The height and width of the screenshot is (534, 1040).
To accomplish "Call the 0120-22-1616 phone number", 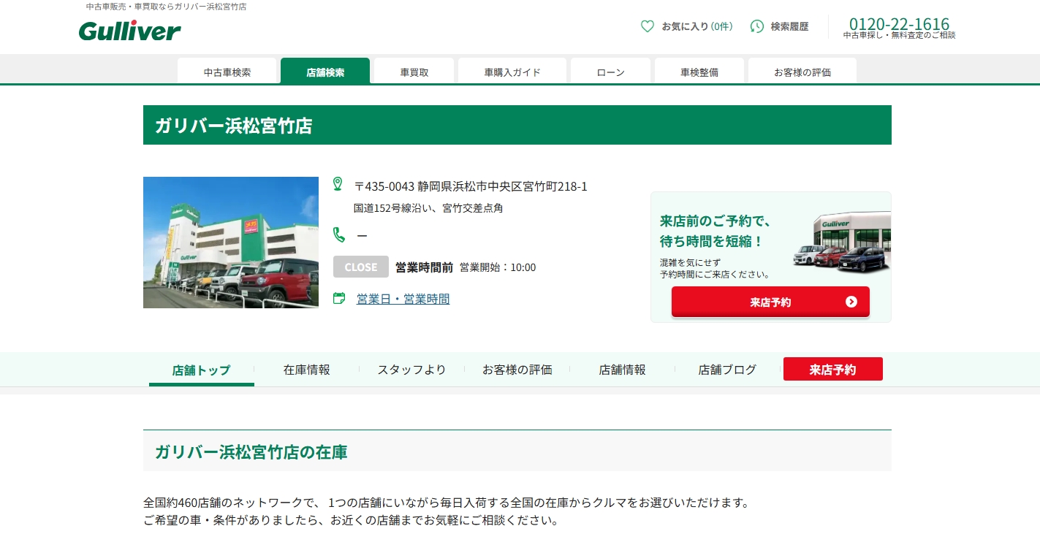I will 898,23.
